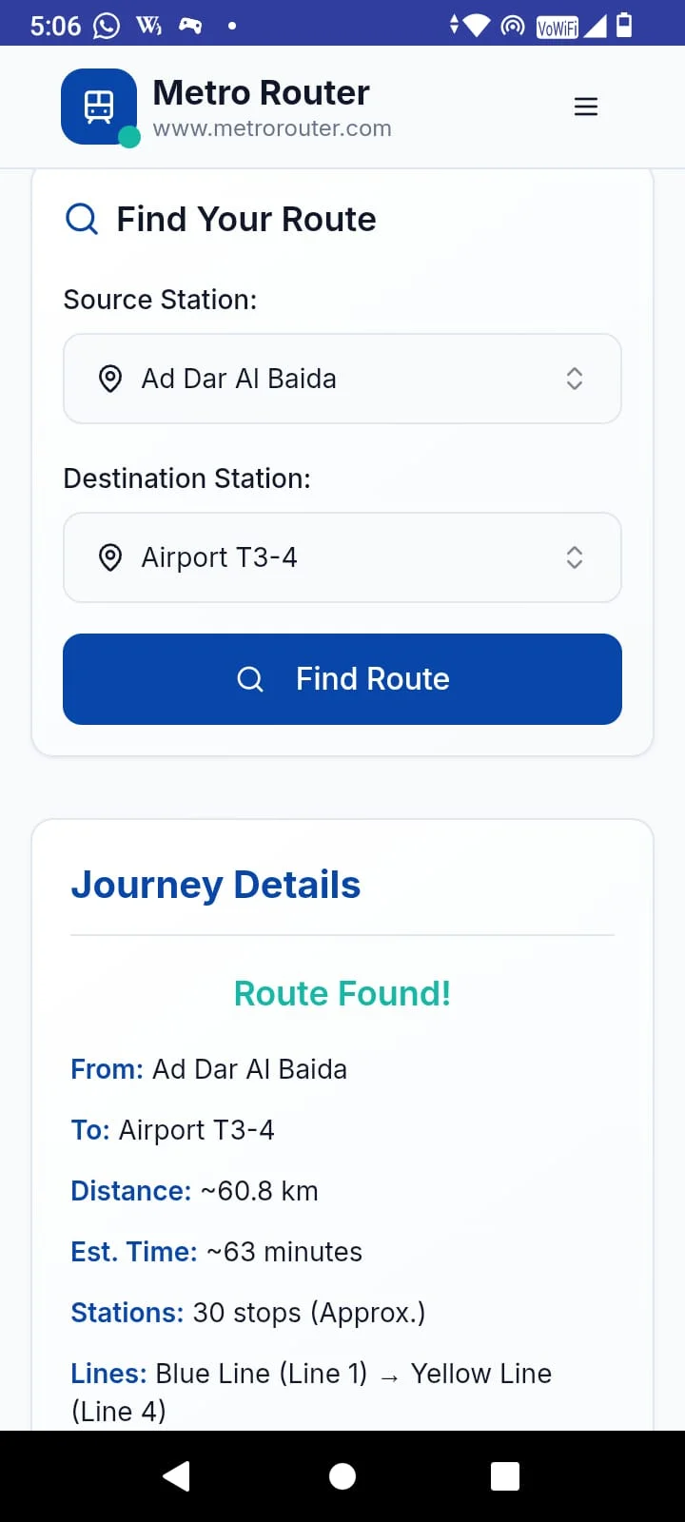Open the www.metrorouter.com link

click(272, 128)
